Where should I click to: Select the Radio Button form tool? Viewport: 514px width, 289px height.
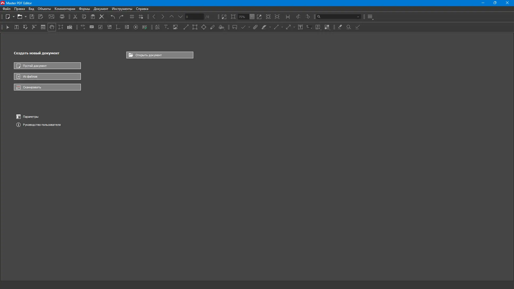136,27
